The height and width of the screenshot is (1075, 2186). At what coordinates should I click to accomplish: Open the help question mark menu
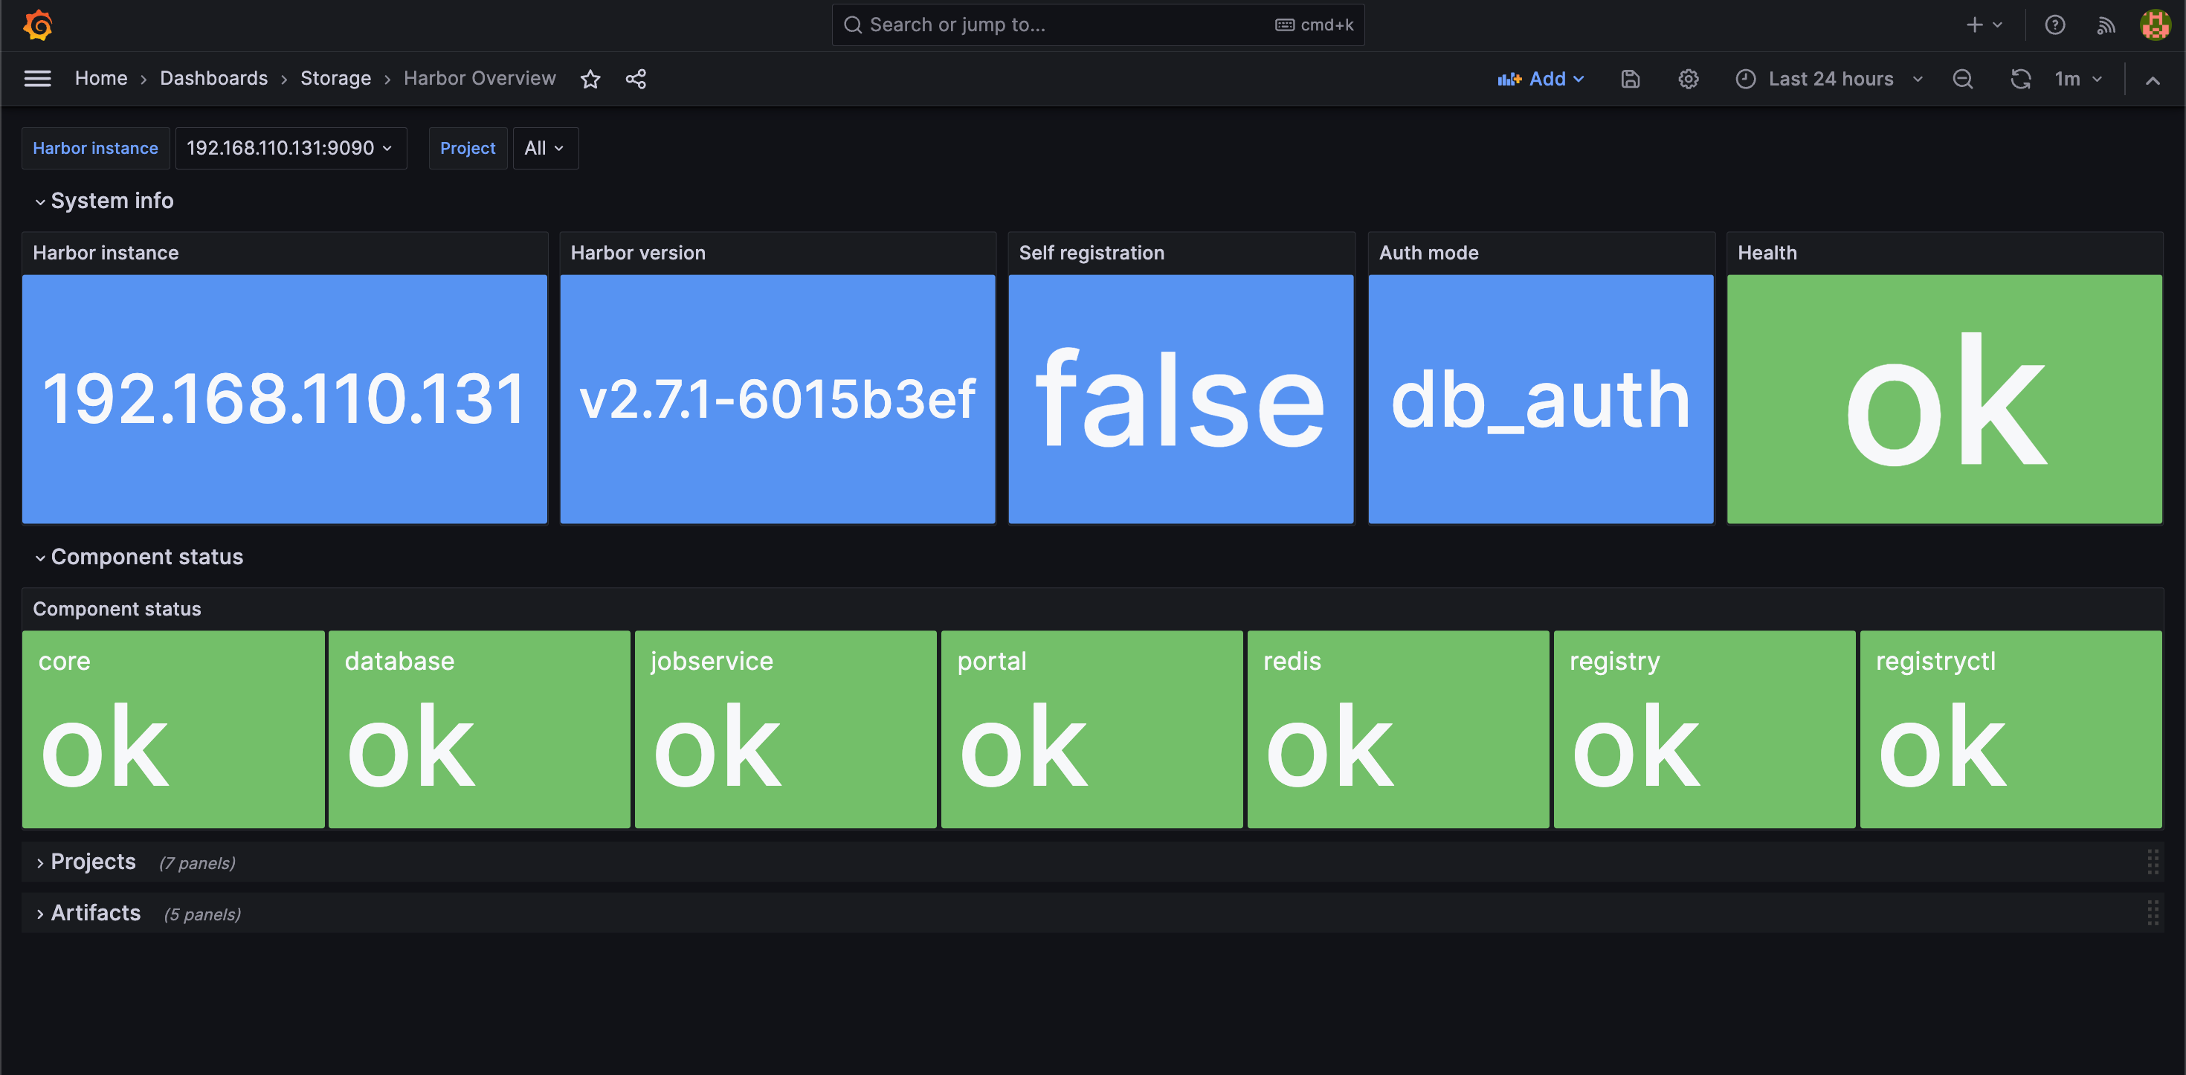(x=2054, y=25)
